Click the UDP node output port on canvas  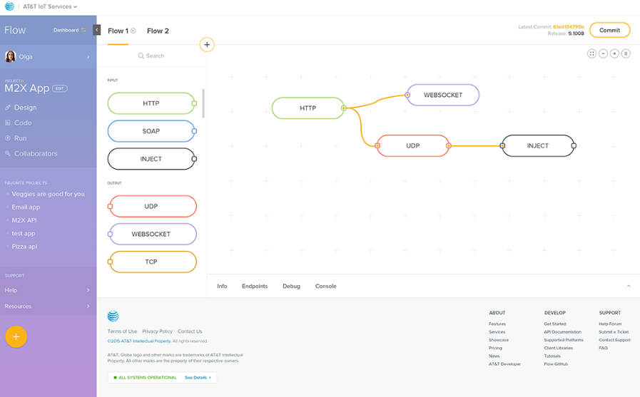[449, 145]
